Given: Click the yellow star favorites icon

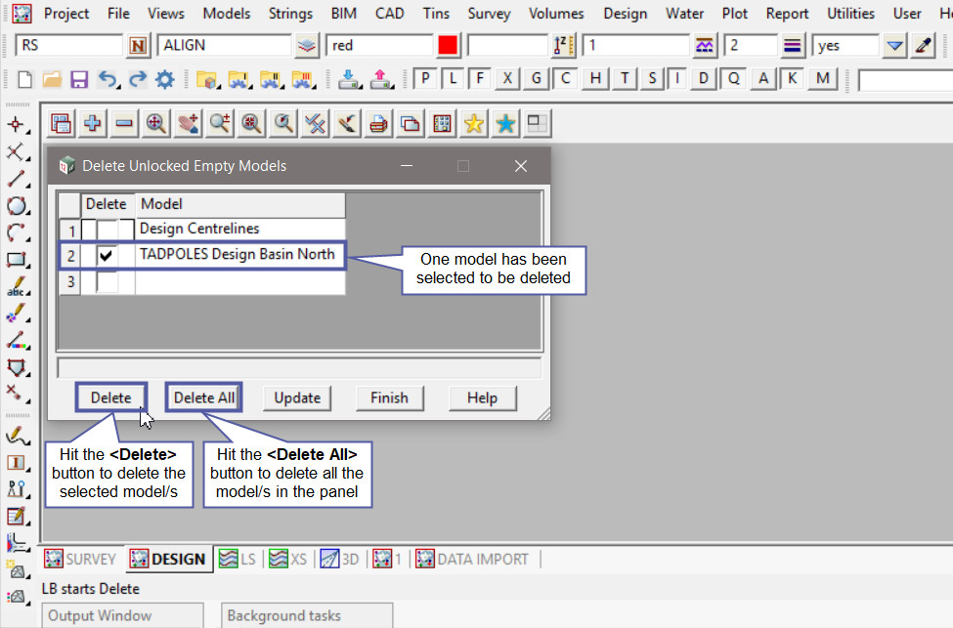Looking at the screenshot, I should (x=473, y=123).
